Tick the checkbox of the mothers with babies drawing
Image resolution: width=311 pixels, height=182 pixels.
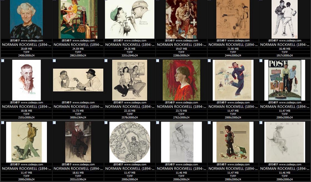point(106,61)
